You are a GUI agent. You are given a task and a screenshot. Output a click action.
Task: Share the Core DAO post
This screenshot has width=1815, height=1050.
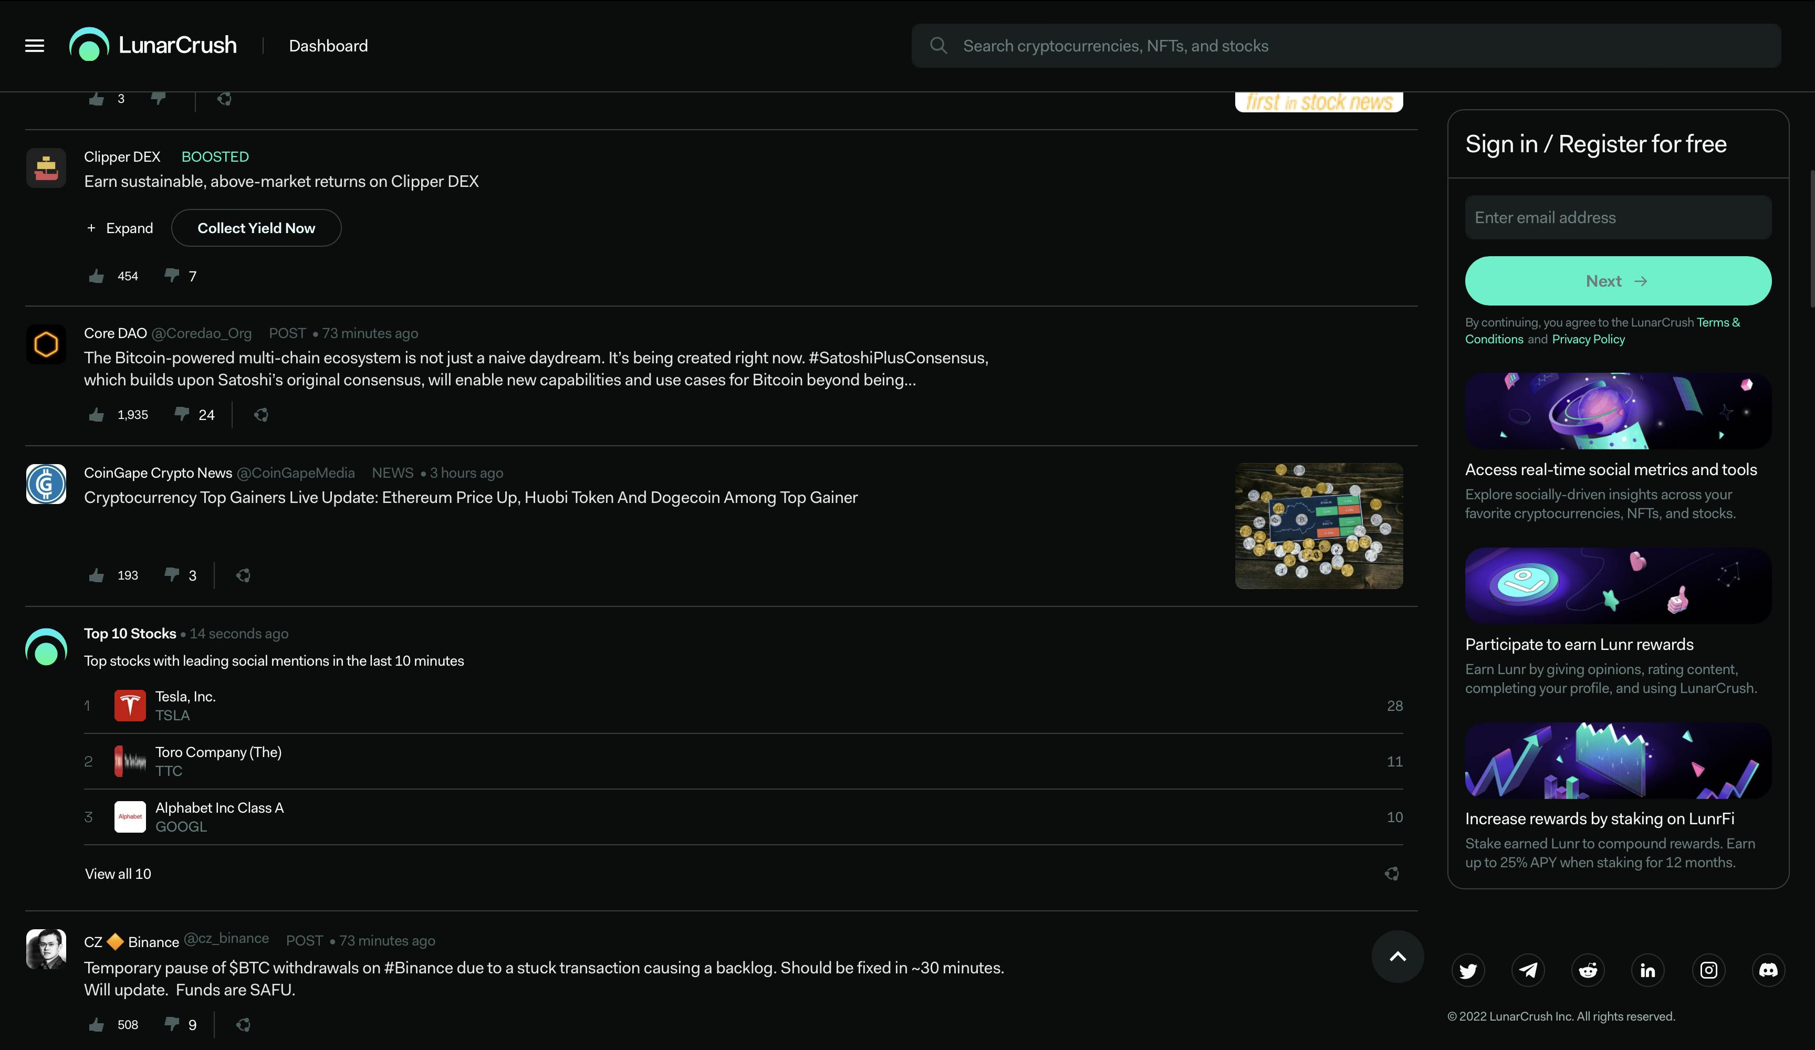(260, 415)
